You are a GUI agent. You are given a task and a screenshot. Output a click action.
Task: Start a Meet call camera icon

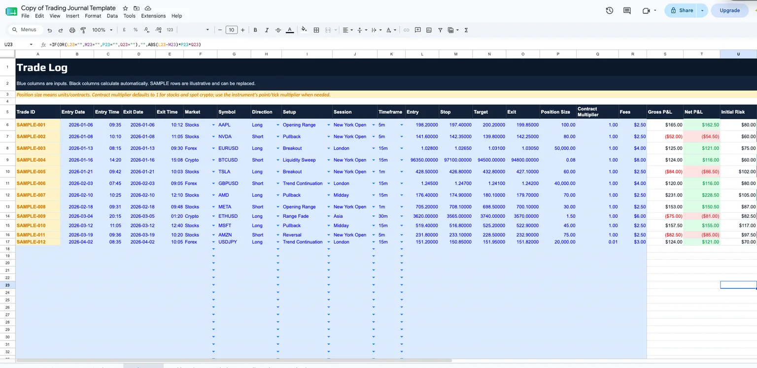(649, 10)
